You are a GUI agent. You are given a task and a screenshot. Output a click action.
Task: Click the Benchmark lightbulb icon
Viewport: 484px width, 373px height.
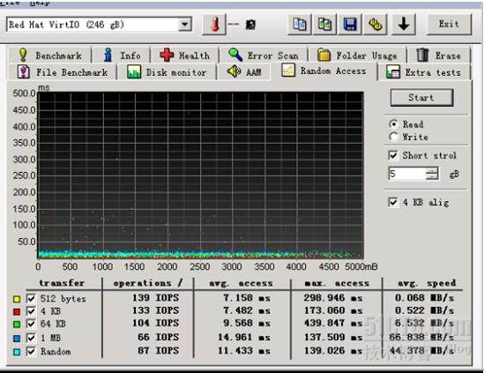click(x=23, y=56)
